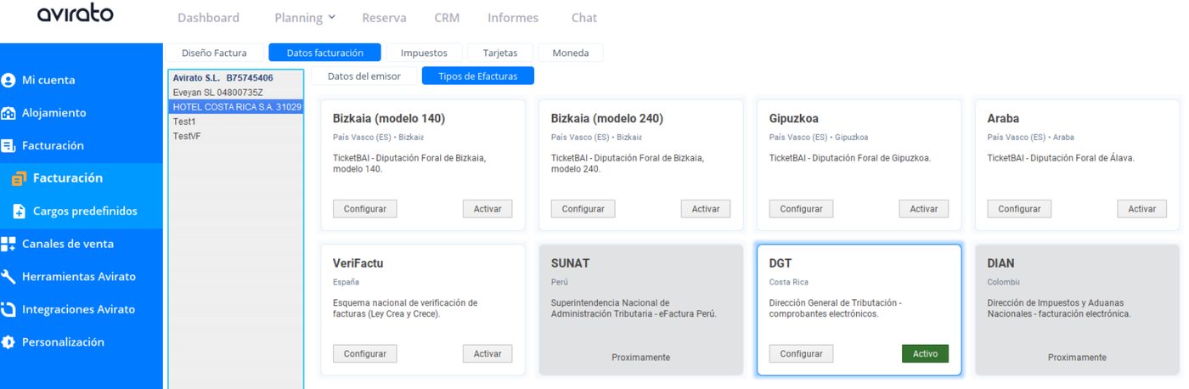The height and width of the screenshot is (389, 1189).
Task: Click the VeriFactu card title
Action: click(358, 263)
